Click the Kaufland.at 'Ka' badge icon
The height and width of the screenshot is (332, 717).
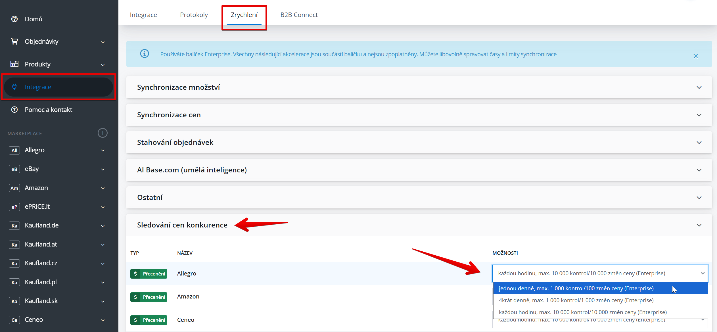tap(14, 245)
